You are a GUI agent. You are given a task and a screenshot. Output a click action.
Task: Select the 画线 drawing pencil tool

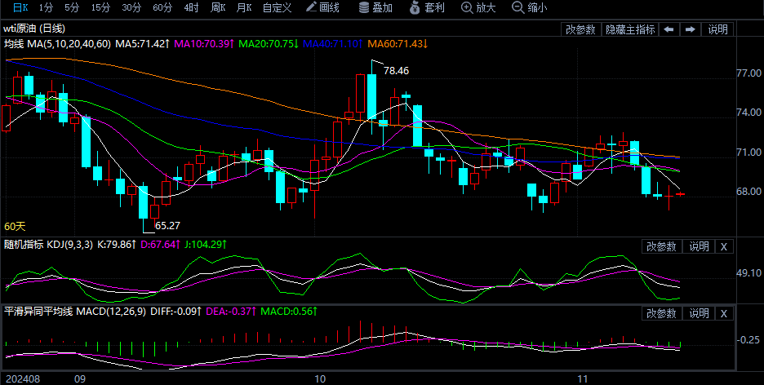pos(322,8)
